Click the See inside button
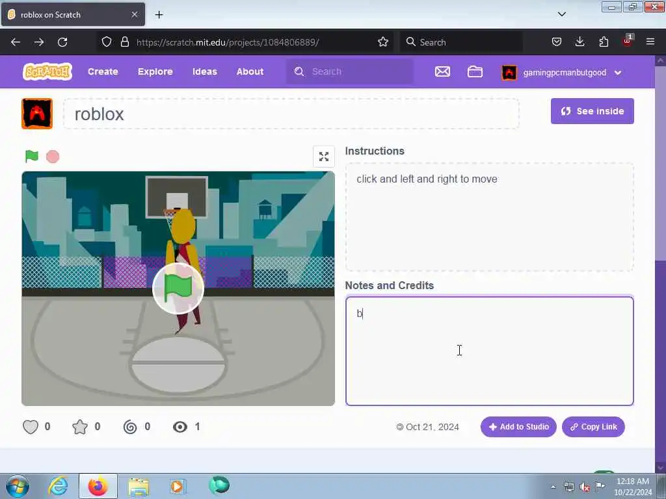666x499 pixels. 592,111
